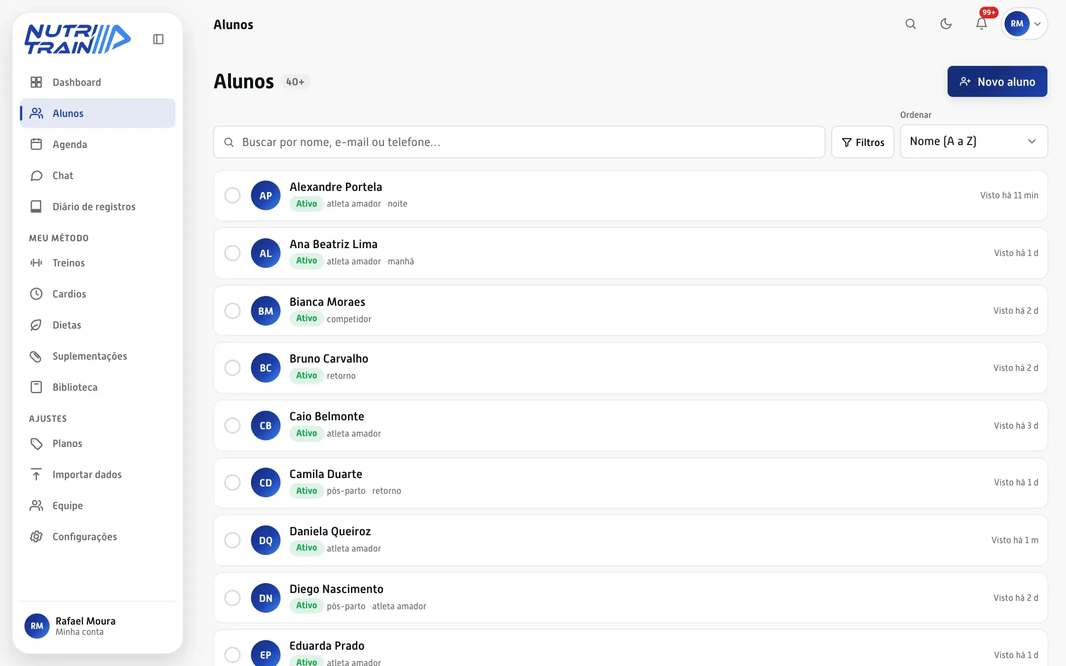Expand the RM user menu at top right
Screen dimensions: 1066x666
pos(1025,24)
